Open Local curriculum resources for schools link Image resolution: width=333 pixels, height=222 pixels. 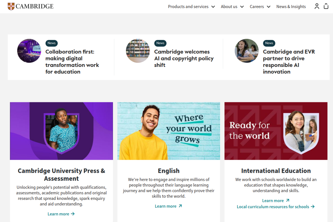click(x=273, y=207)
